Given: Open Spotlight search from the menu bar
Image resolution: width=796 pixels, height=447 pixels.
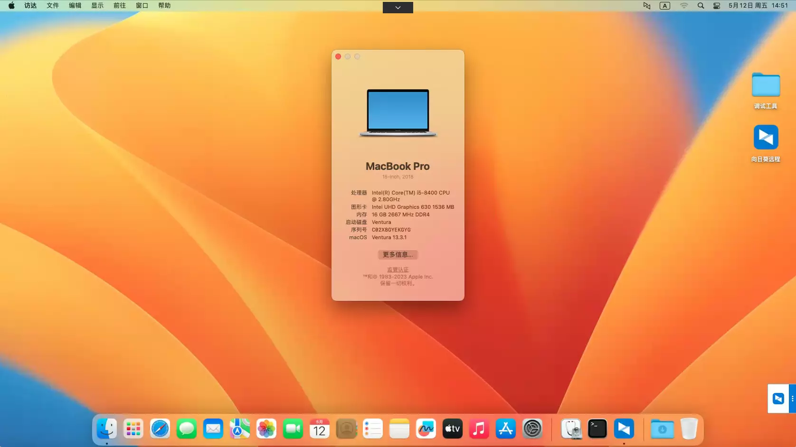Looking at the screenshot, I should tap(701, 6).
